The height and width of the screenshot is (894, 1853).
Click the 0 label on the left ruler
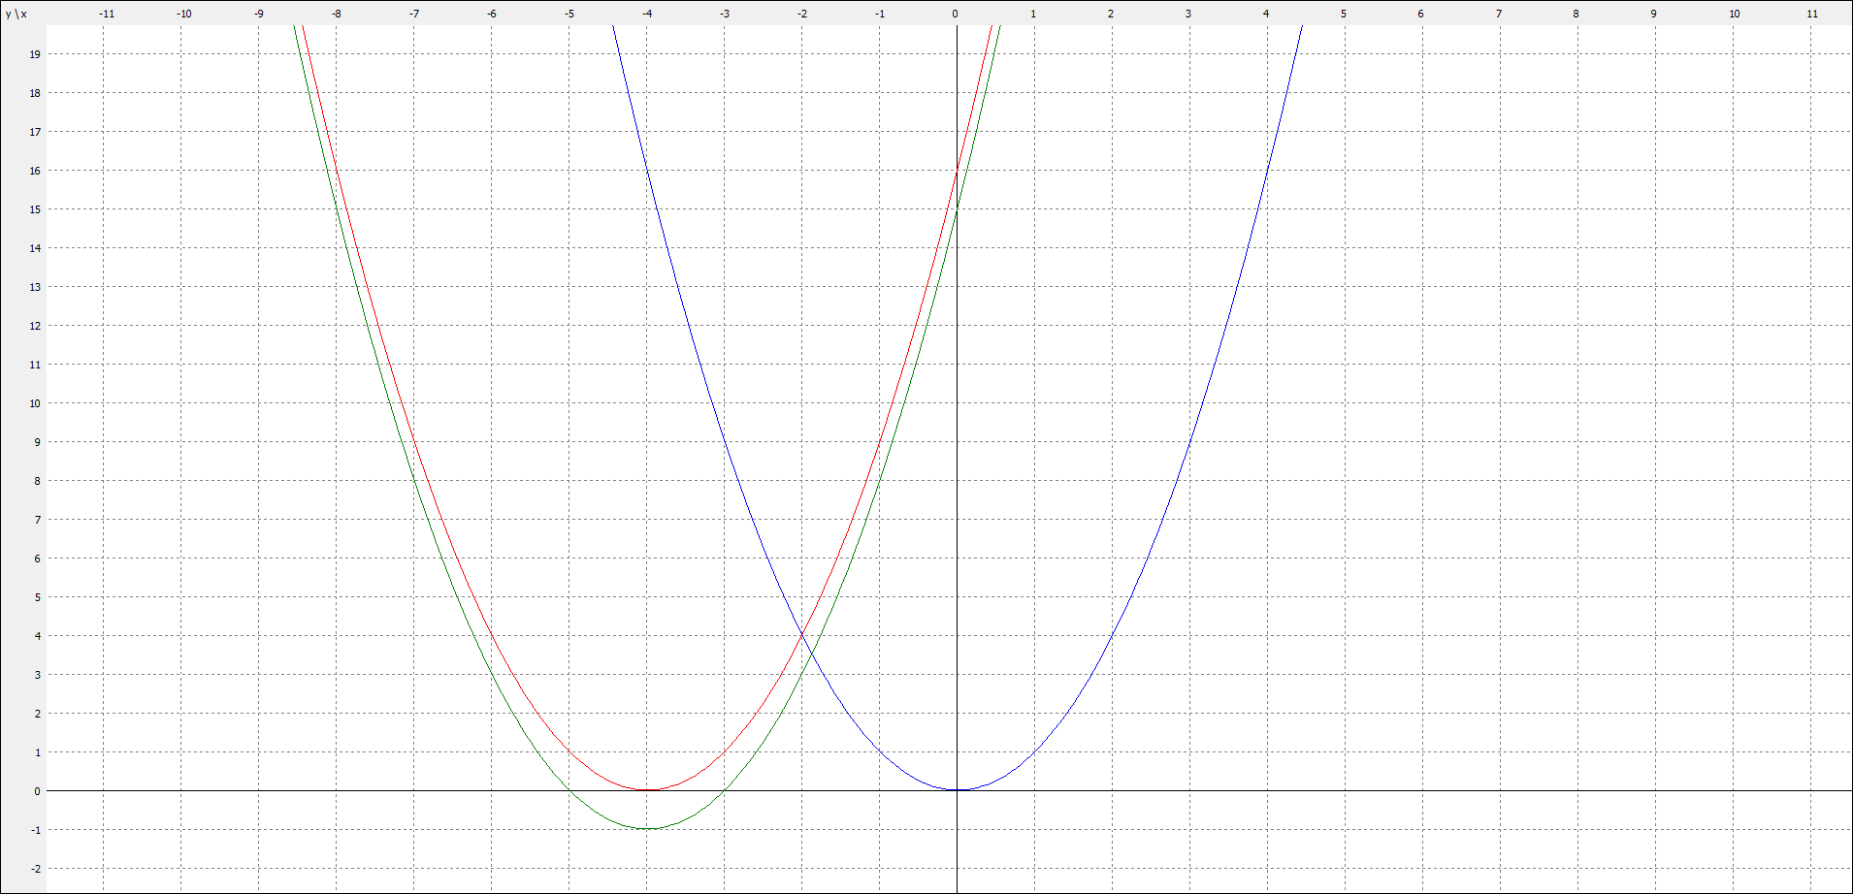[37, 791]
